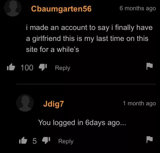
Task: Open Jdig7's profile avatar
Action: (x=25, y=103)
